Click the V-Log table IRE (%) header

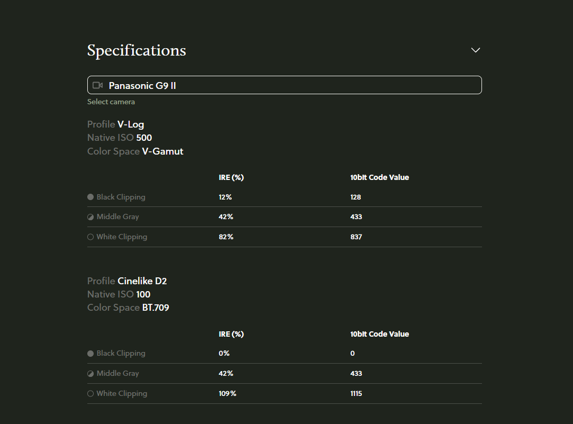click(231, 177)
